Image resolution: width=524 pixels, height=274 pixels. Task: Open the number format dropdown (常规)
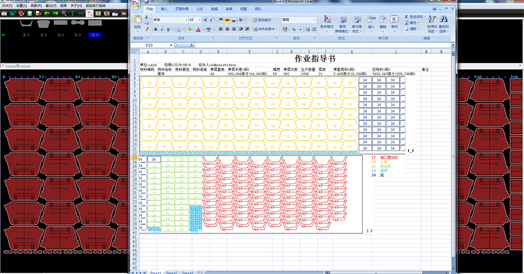[x=314, y=20]
